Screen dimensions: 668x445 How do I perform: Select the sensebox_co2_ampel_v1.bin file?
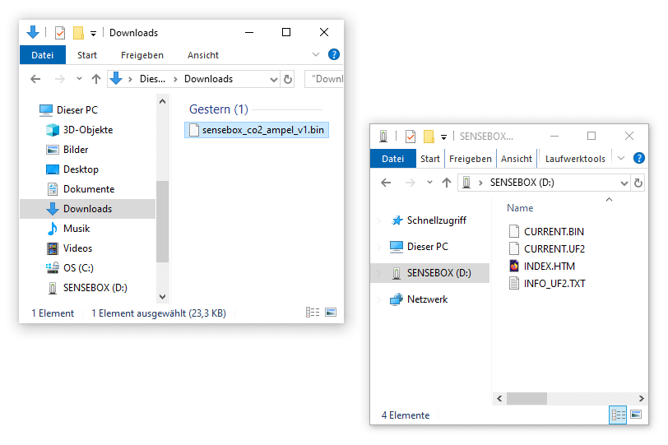(262, 130)
